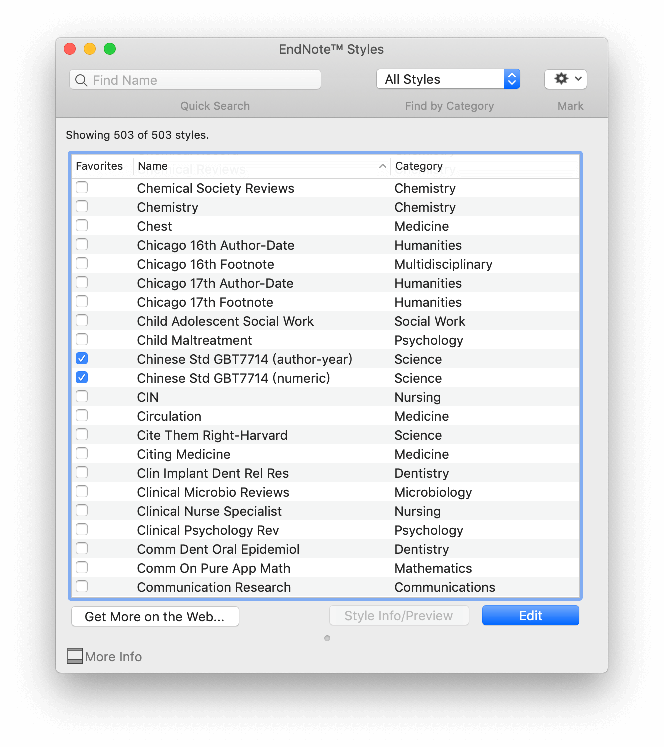The width and height of the screenshot is (664, 747).
Task: Click the Style Info/Preview button
Action: (x=399, y=615)
